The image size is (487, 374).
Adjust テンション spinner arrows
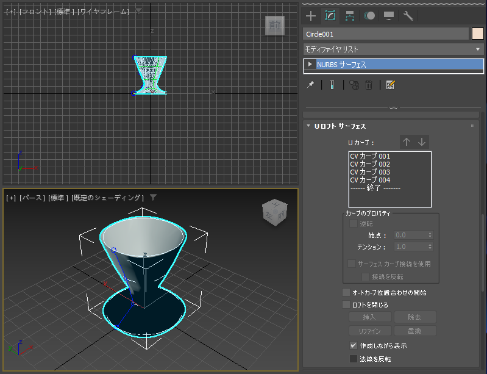[430, 247]
